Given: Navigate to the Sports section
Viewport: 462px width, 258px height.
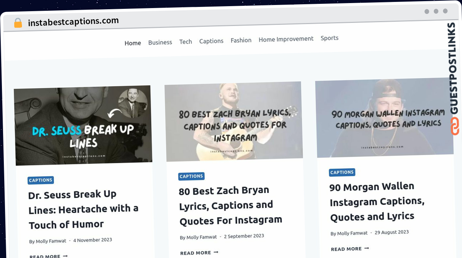Looking at the screenshot, I should coord(330,38).
